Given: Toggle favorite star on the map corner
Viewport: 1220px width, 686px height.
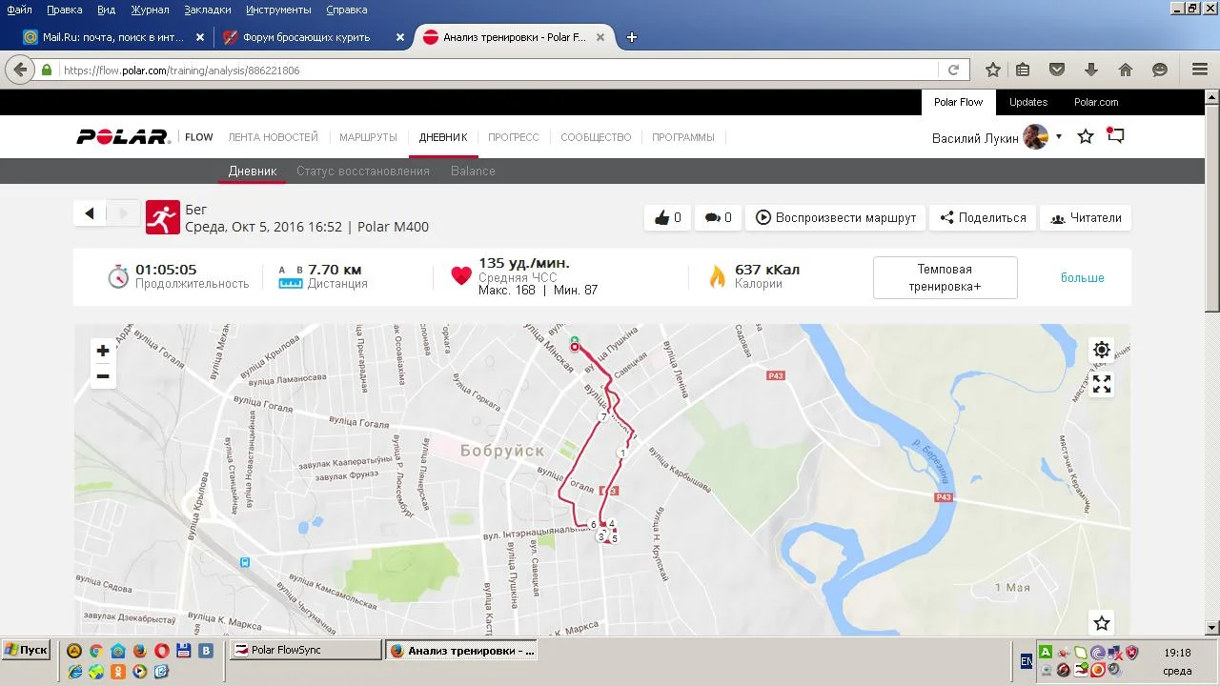Looking at the screenshot, I should click(1102, 623).
